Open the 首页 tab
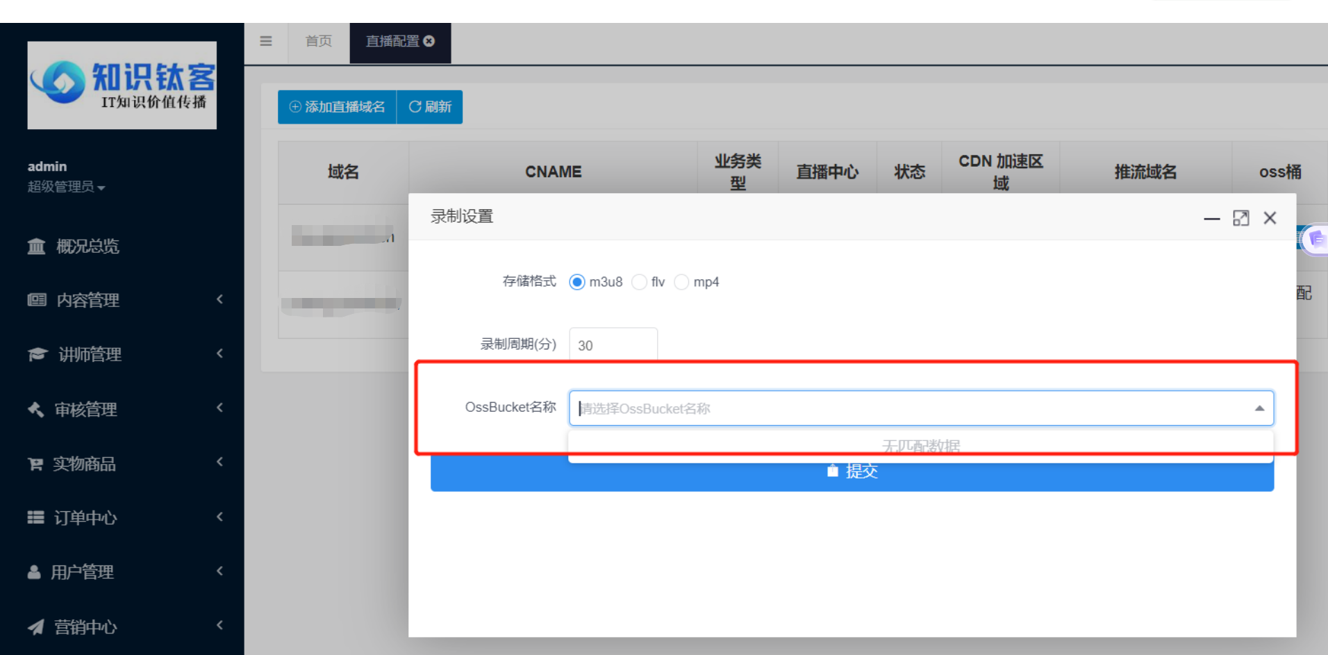 pos(319,42)
